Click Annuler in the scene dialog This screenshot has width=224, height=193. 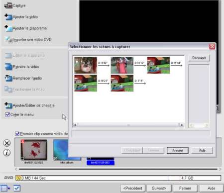tap(178, 150)
